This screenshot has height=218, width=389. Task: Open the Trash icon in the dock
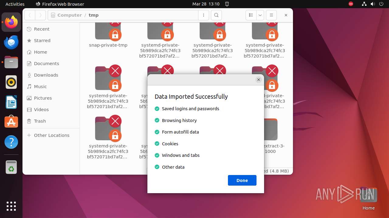(11, 167)
